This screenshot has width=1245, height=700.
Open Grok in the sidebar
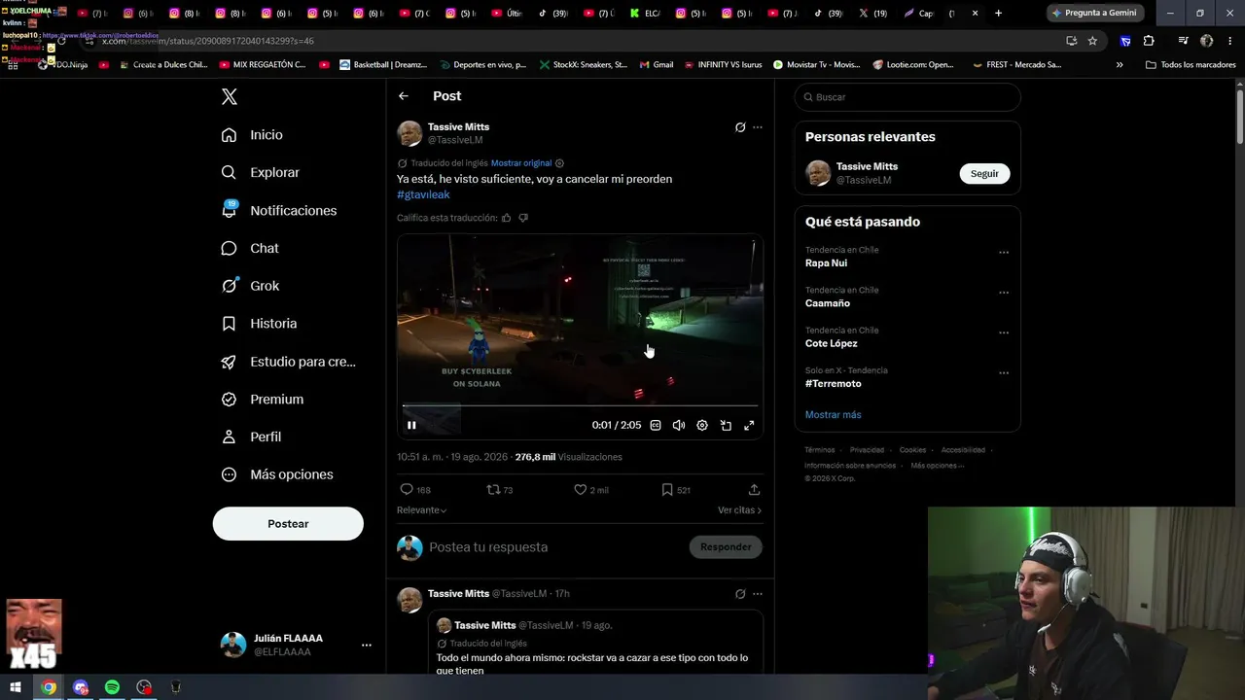(x=250, y=286)
